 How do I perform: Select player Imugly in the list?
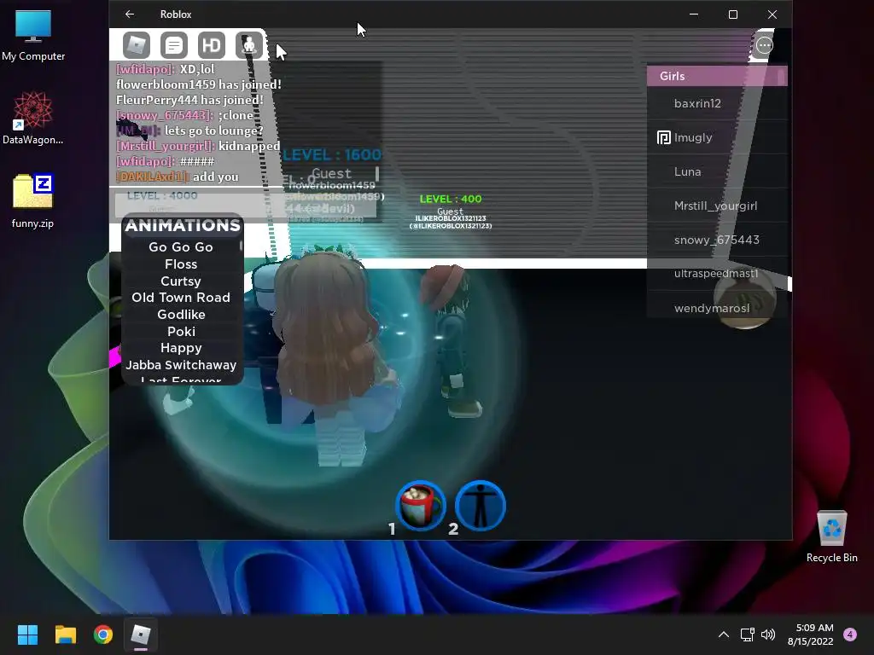click(x=717, y=137)
